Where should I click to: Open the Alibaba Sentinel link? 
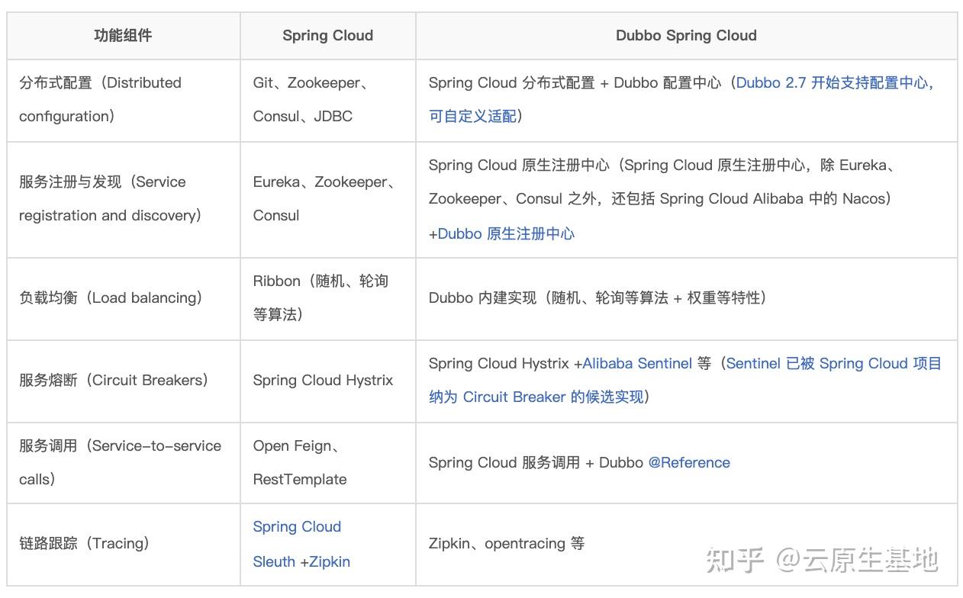637,363
